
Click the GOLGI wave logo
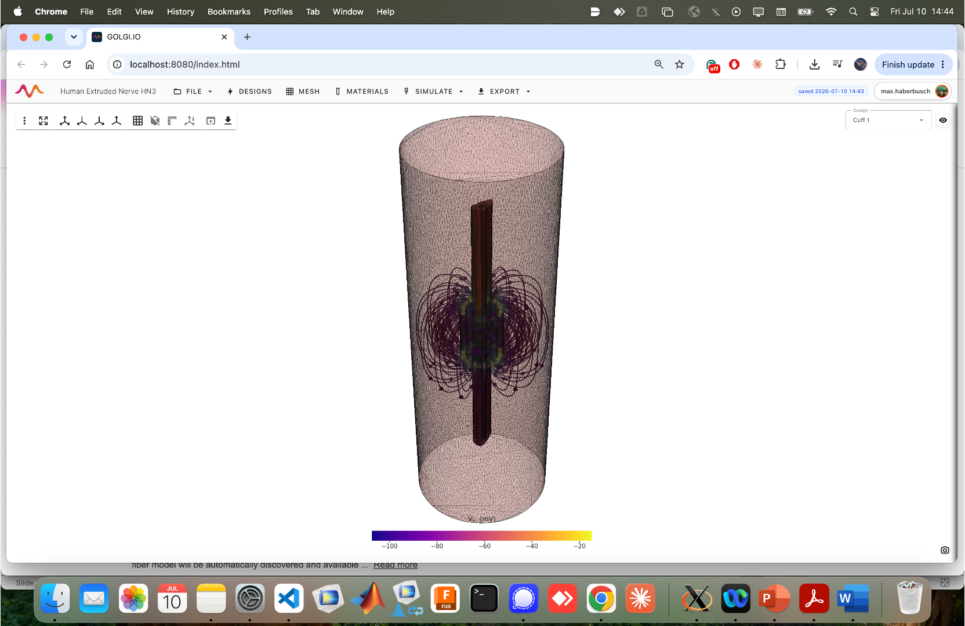[x=29, y=91]
